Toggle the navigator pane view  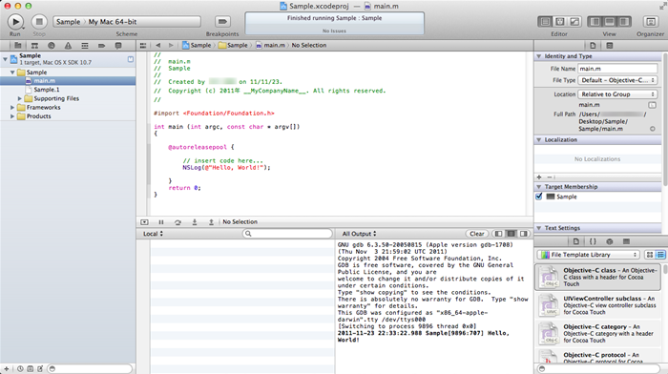(595, 21)
